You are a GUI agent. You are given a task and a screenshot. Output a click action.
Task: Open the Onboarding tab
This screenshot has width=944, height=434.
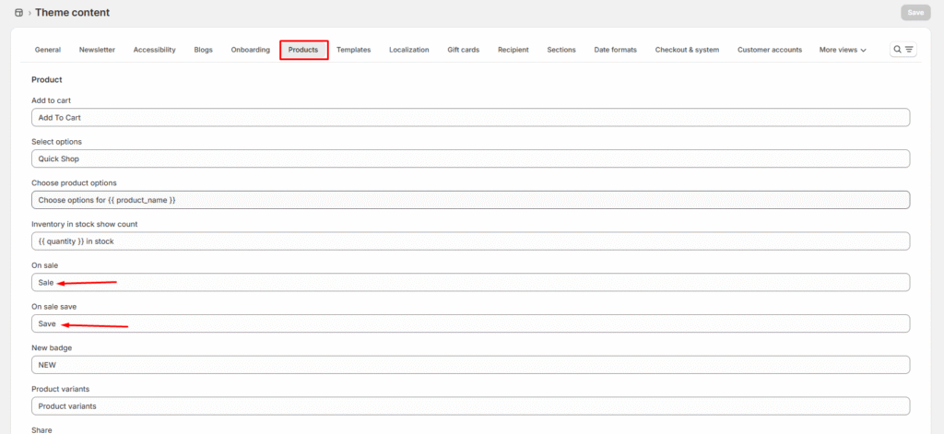pyautogui.click(x=251, y=50)
